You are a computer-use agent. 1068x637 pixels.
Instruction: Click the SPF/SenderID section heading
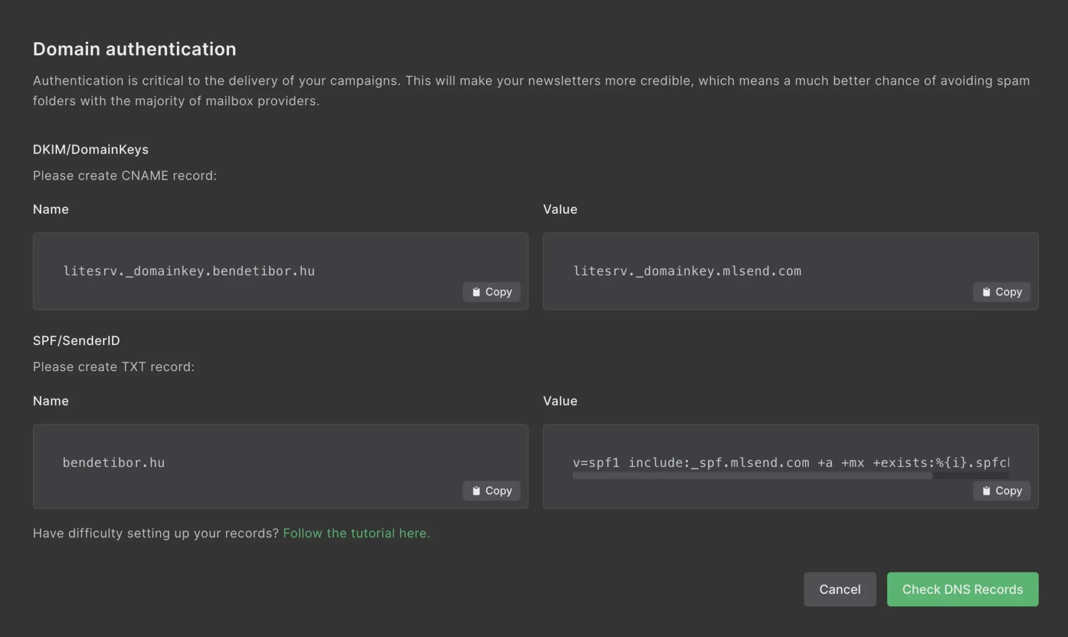point(76,340)
